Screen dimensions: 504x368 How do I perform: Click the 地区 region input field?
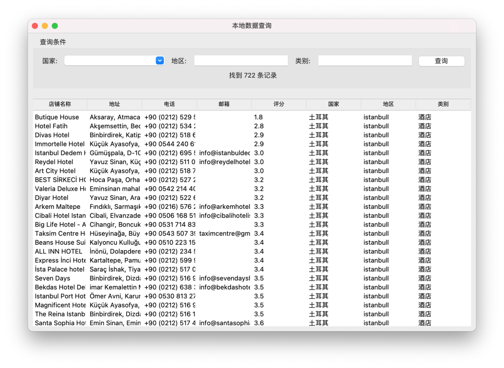point(241,60)
